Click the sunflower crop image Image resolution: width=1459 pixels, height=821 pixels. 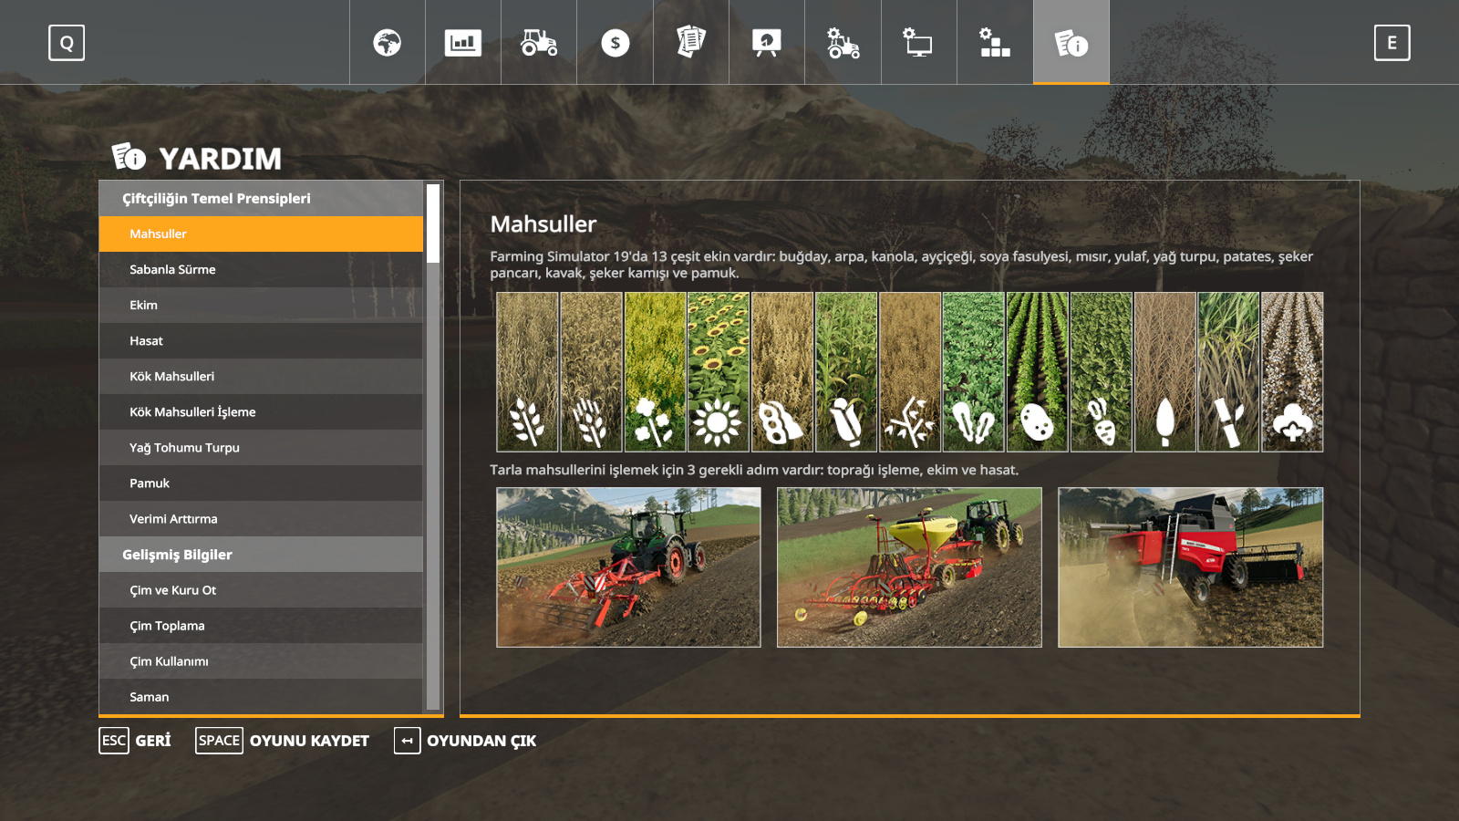point(719,372)
